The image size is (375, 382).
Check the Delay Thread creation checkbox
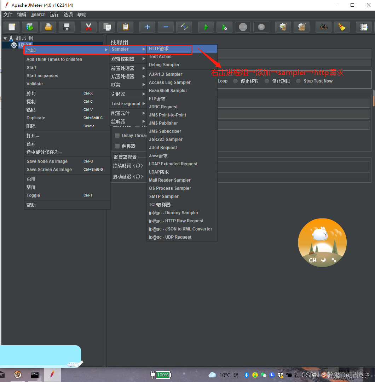pyautogui.click(x=117, y=136)
